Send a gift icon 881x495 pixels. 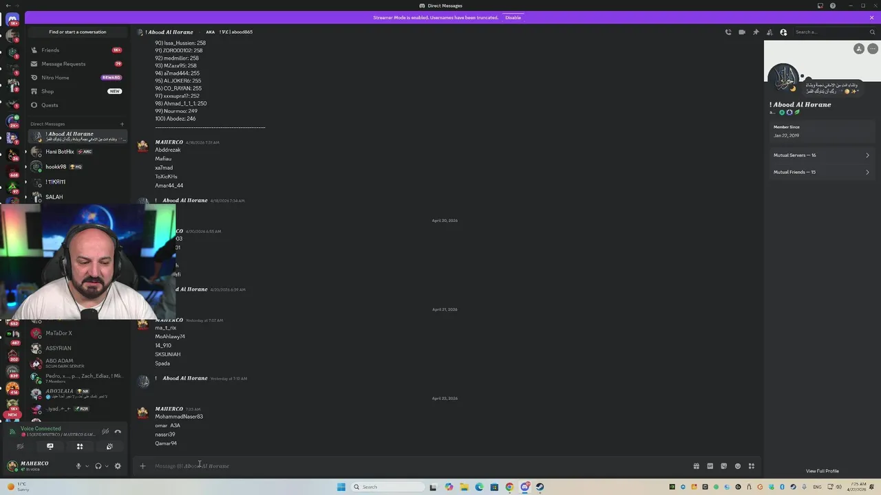click(x=696, y=466)
